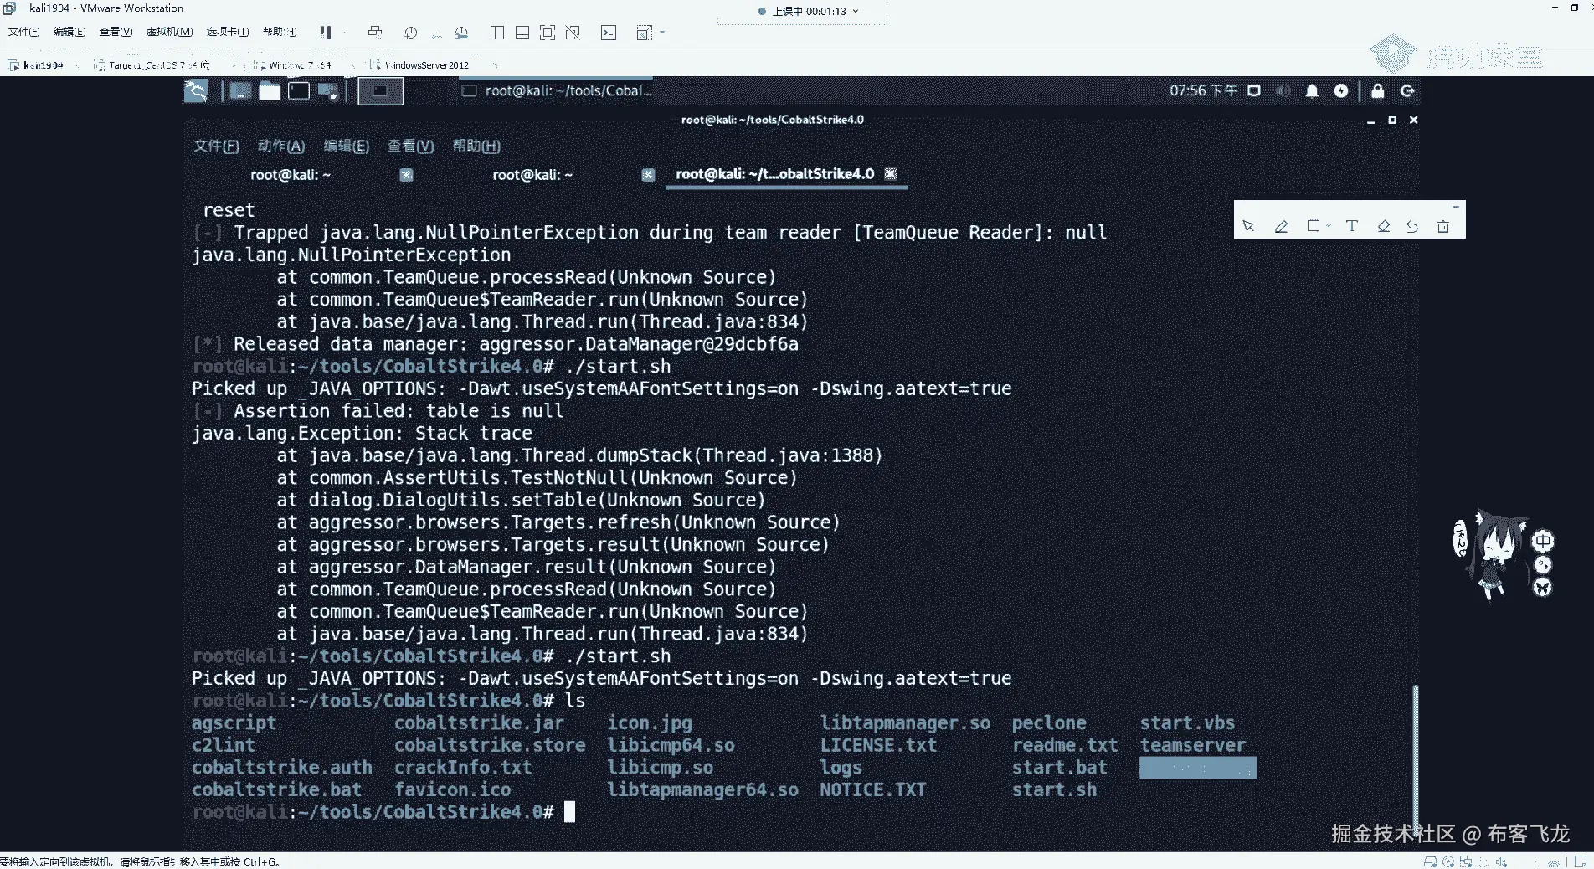
Task: Open VMware 编辑(E) menu
Action: (69, 32)
